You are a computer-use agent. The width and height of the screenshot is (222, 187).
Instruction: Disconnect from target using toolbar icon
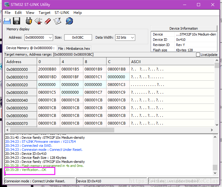[x=38, y=21]
